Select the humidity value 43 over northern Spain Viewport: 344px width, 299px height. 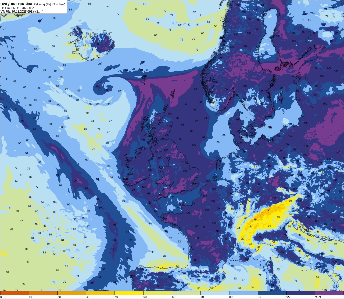pyautogui.click(x=162, y=268)
